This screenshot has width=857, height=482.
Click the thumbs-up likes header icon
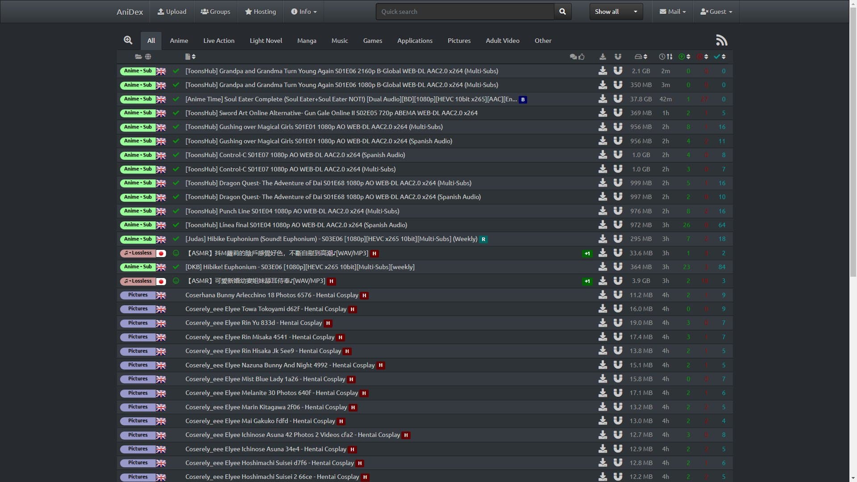click(582, 57)
